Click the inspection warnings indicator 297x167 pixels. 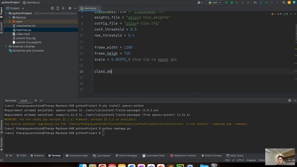tap(279, 14)
